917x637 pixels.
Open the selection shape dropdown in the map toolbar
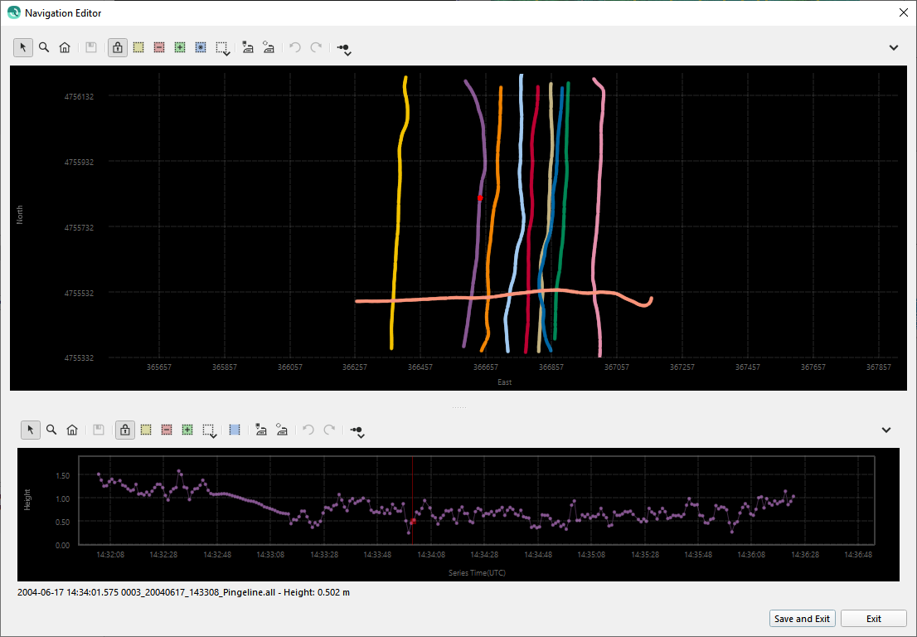(x=223, y=49)
